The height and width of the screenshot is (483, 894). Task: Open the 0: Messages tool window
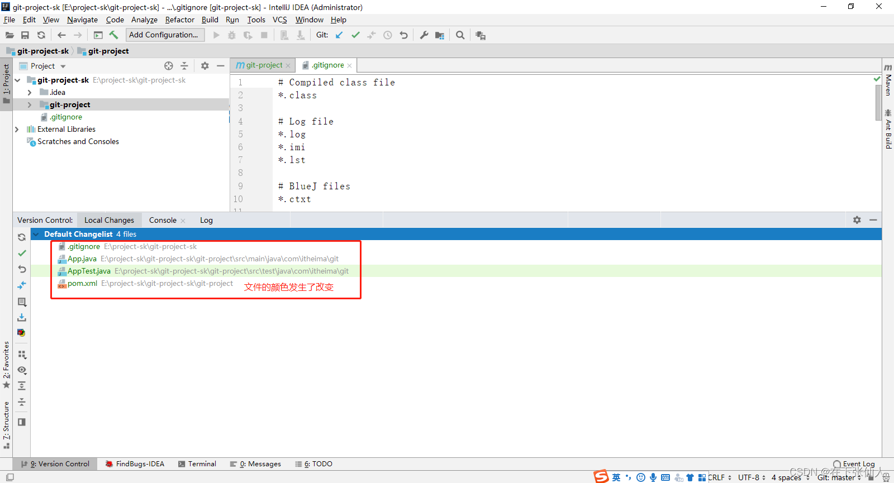click(x=255, y=464)
